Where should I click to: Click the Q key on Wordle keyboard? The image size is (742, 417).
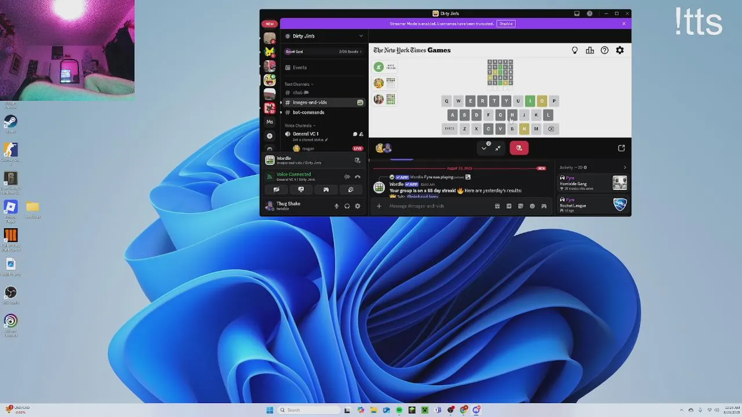click(x=446, y=101)
